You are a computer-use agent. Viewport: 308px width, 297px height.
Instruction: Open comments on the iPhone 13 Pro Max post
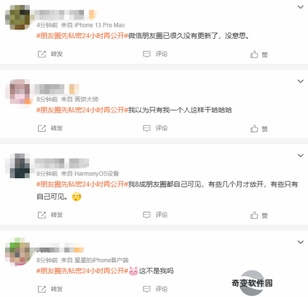[155, 54]
